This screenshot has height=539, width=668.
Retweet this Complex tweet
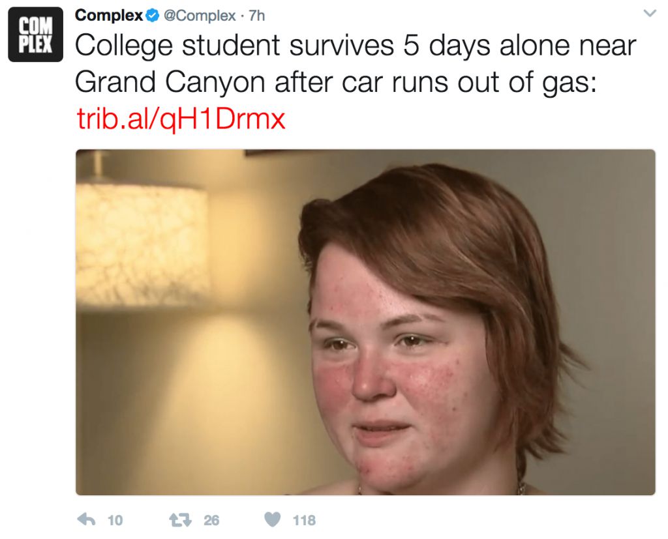pos(181,519)
